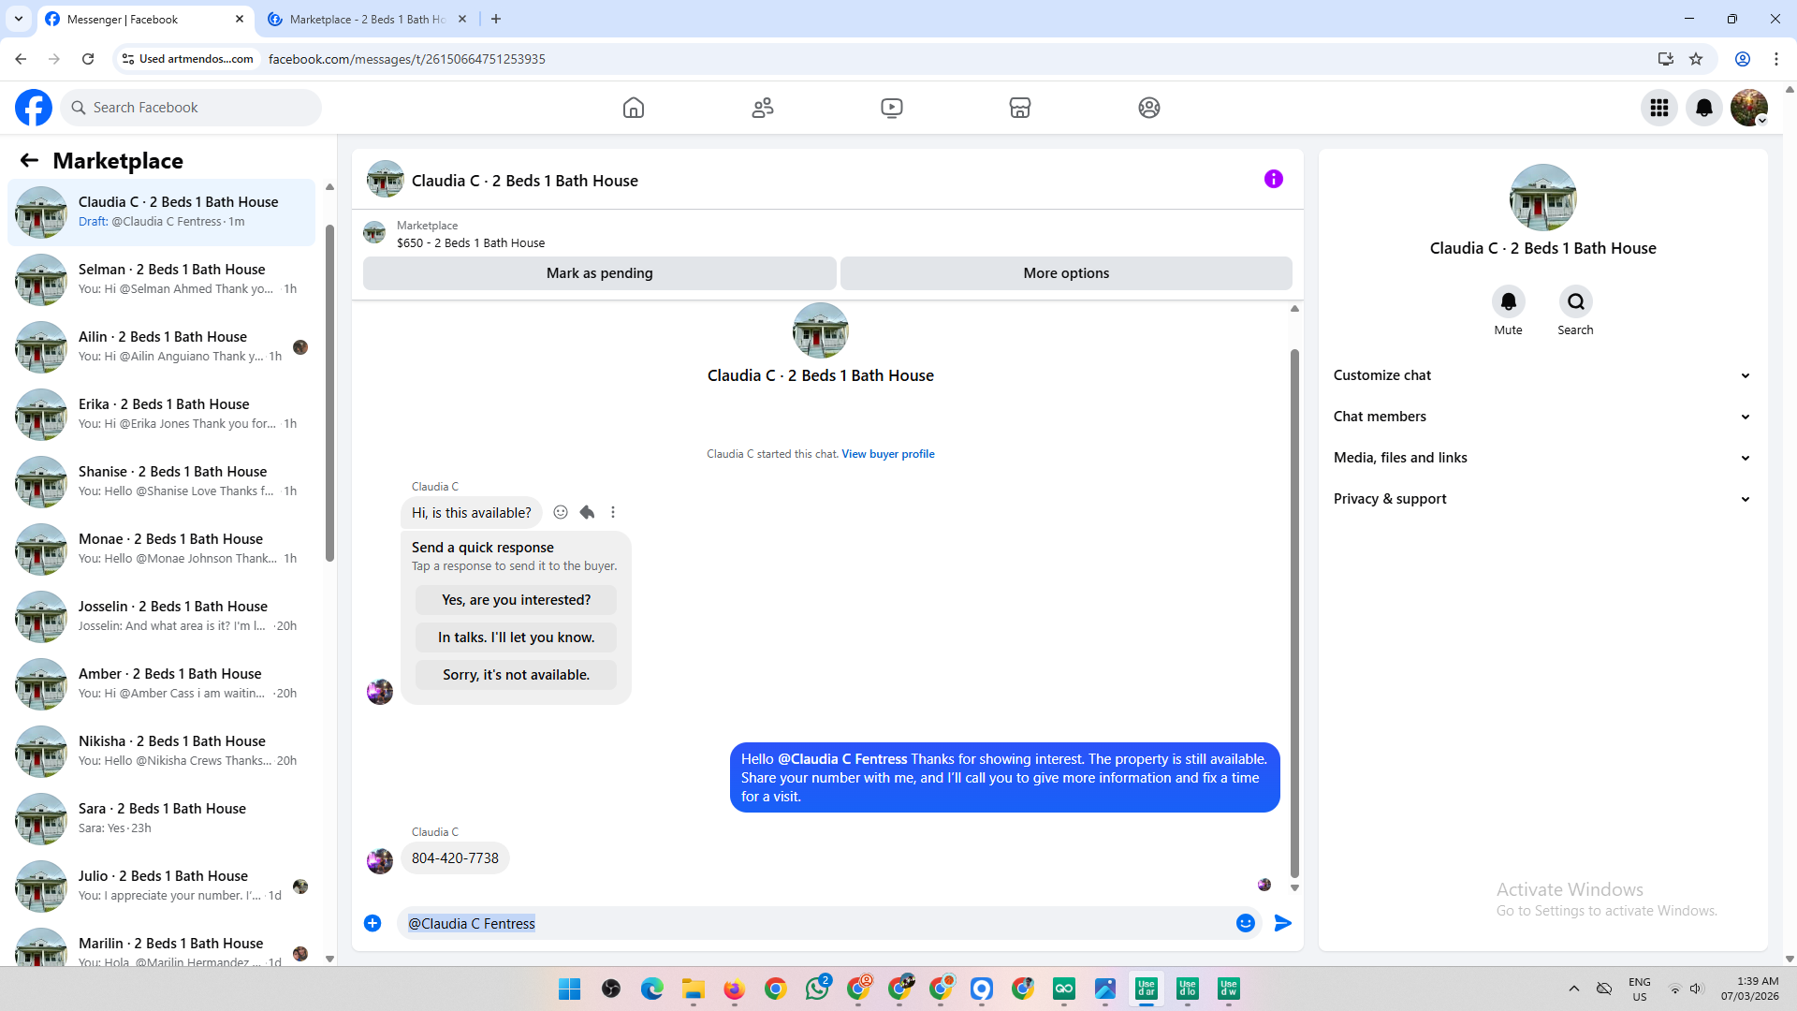Open Facebook notifications bell
The image size is (1797, 1011).
pyautogui.click(x=1703, y=108)
